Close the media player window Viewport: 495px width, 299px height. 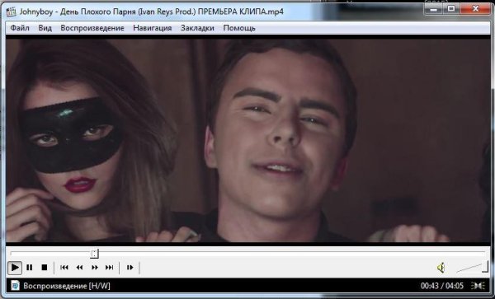click(x=475, y=9)
